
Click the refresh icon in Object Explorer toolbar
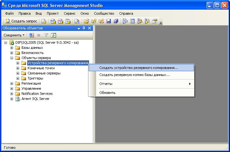tap(53, 35)
